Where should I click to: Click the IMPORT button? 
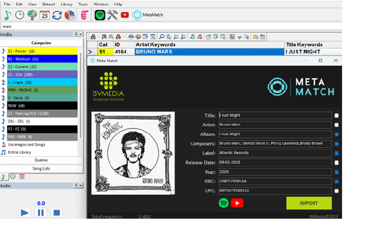point(309,203)
